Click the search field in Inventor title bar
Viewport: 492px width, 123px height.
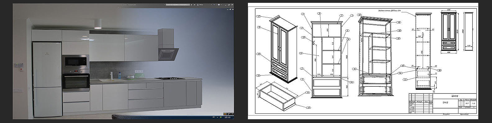(178, 5)
